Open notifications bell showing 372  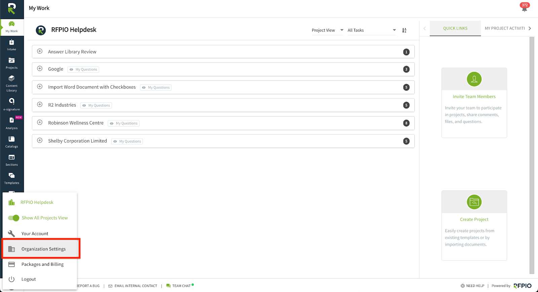tap(525, 7)
